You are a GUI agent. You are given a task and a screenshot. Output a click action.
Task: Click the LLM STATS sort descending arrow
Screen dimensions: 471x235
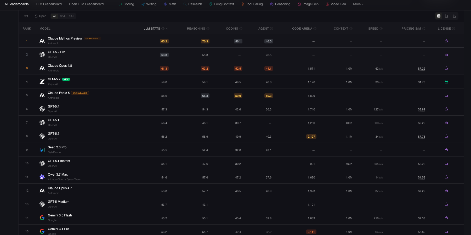click(x=167, y=29)
